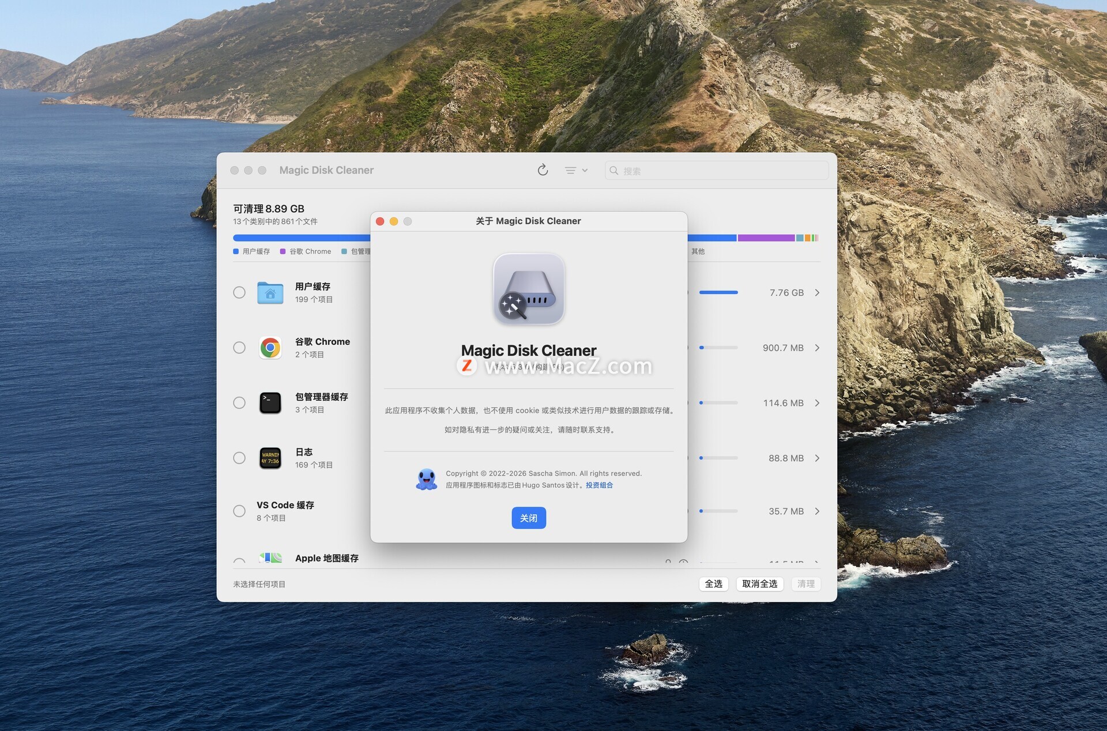Click the 用户缓存 folder icon

(270, 293)
